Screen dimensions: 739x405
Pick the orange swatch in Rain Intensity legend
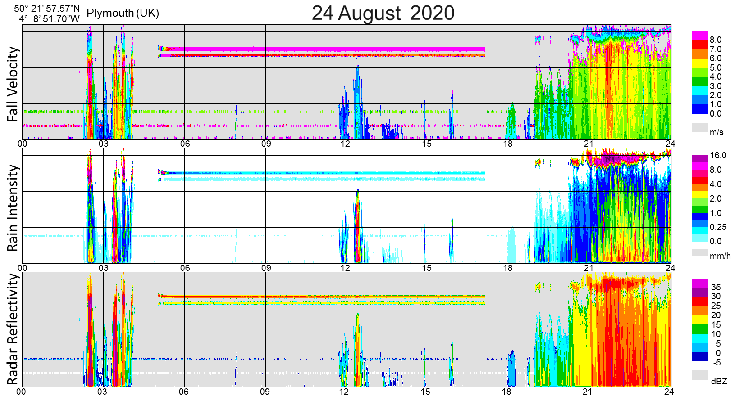[700, 188]
